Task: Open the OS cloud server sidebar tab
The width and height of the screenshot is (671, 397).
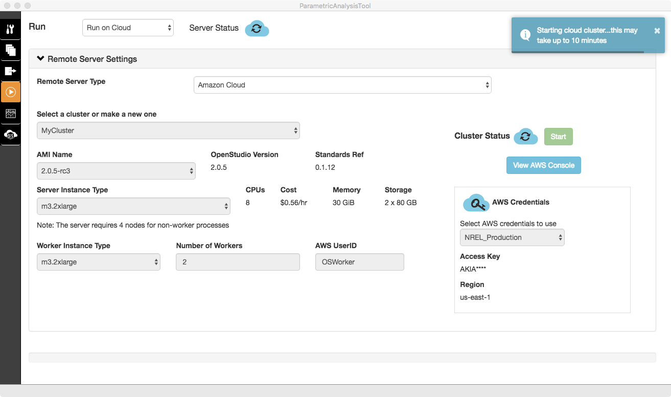Action: pos(10,135)
